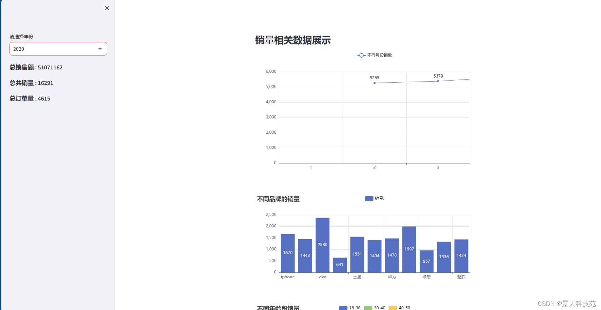Select the vivo bar labeled 2380
Image resolution: width=601 pixels, height=310 pixels.
point(322,245)
